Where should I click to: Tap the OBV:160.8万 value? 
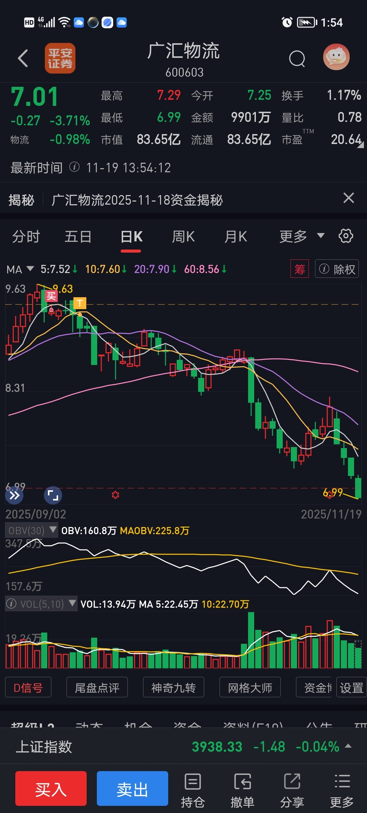(x=89, y=530)
